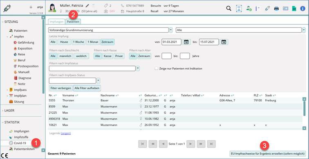Open the Patricia Müller patient avatar
This screenshot has width=309, height=159.
(x=52, y=8)
